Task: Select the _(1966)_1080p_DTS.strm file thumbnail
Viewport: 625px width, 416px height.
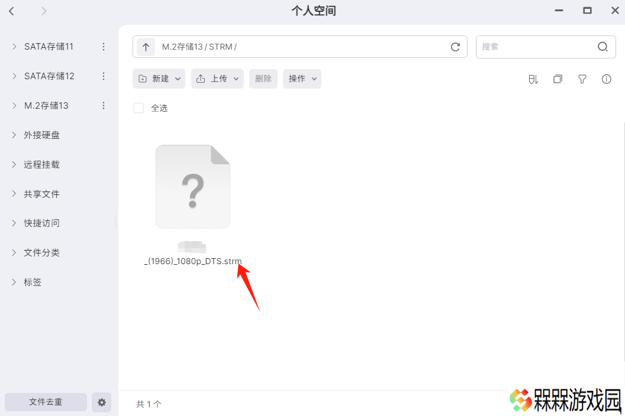Action: 193,187
